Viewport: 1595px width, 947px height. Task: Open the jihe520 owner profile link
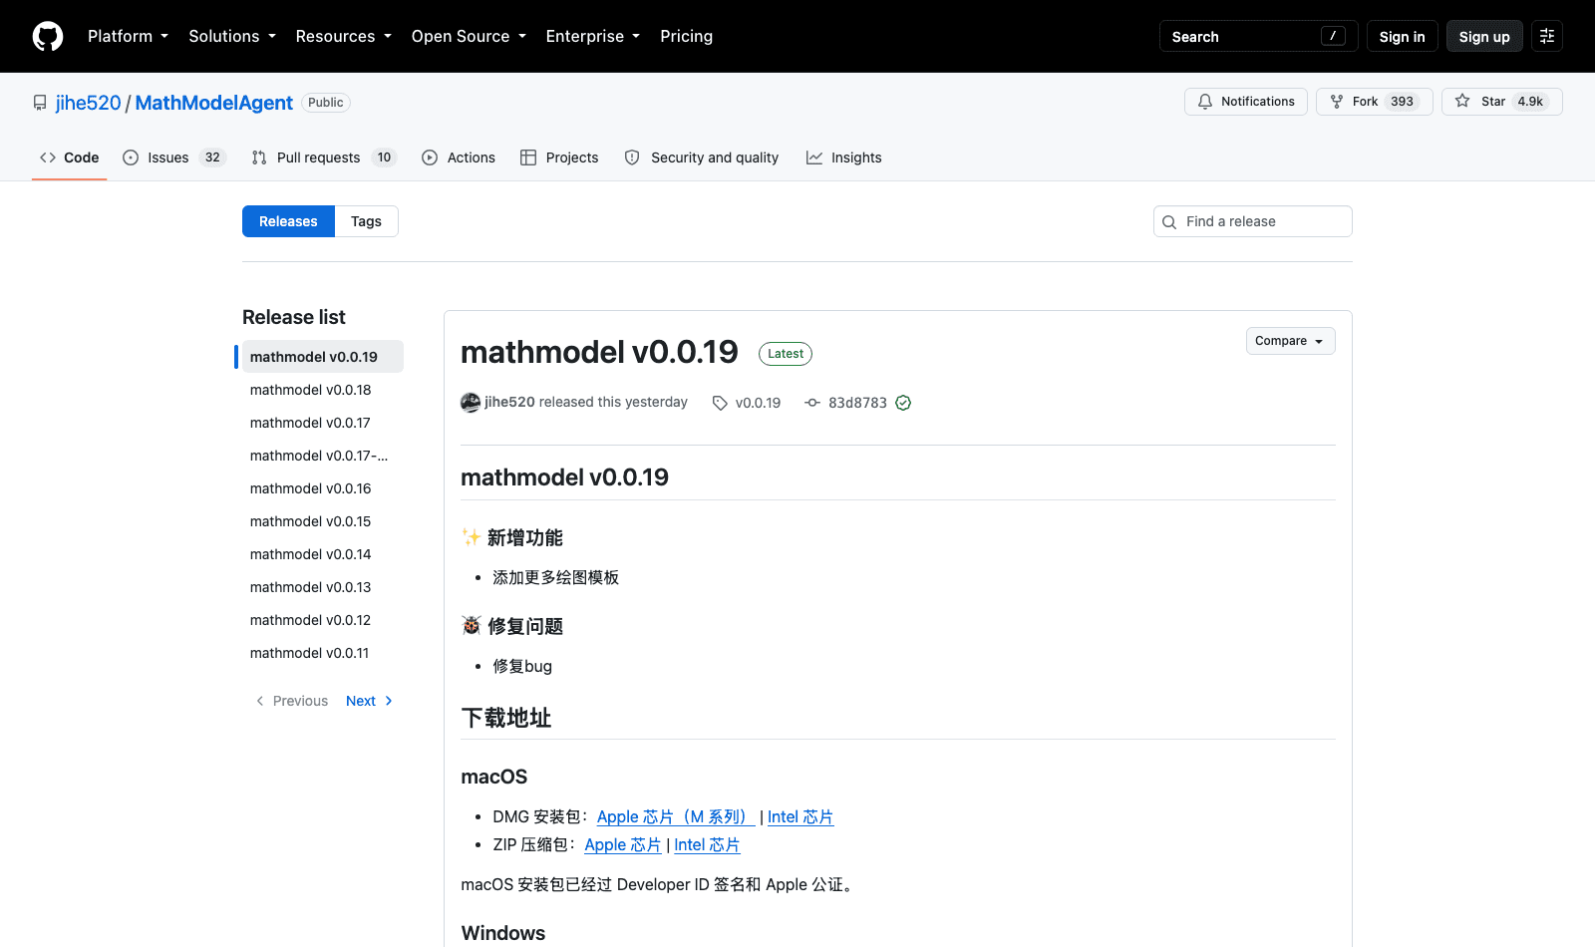pyautogui.click(x=88, y=103)
